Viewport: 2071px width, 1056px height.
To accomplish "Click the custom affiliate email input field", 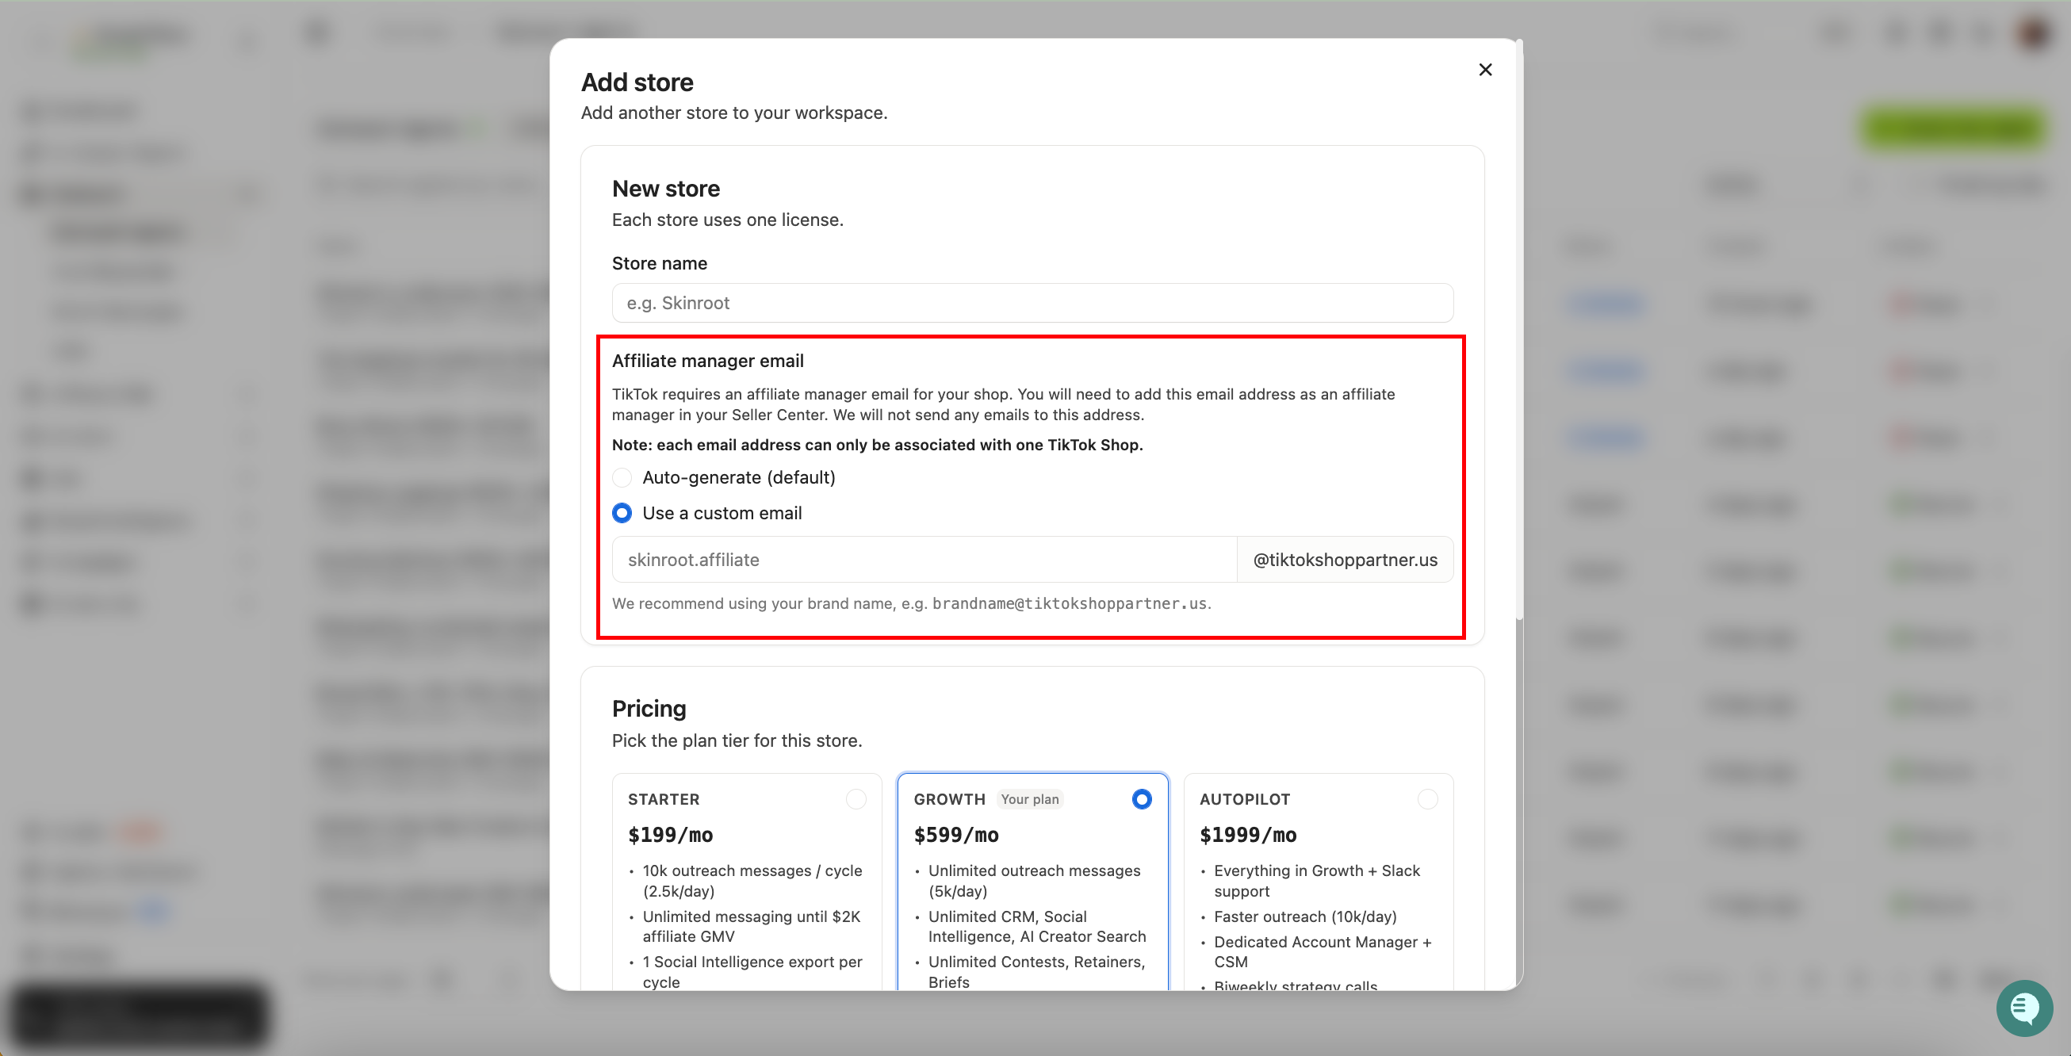I will click(x=924, y=560).
